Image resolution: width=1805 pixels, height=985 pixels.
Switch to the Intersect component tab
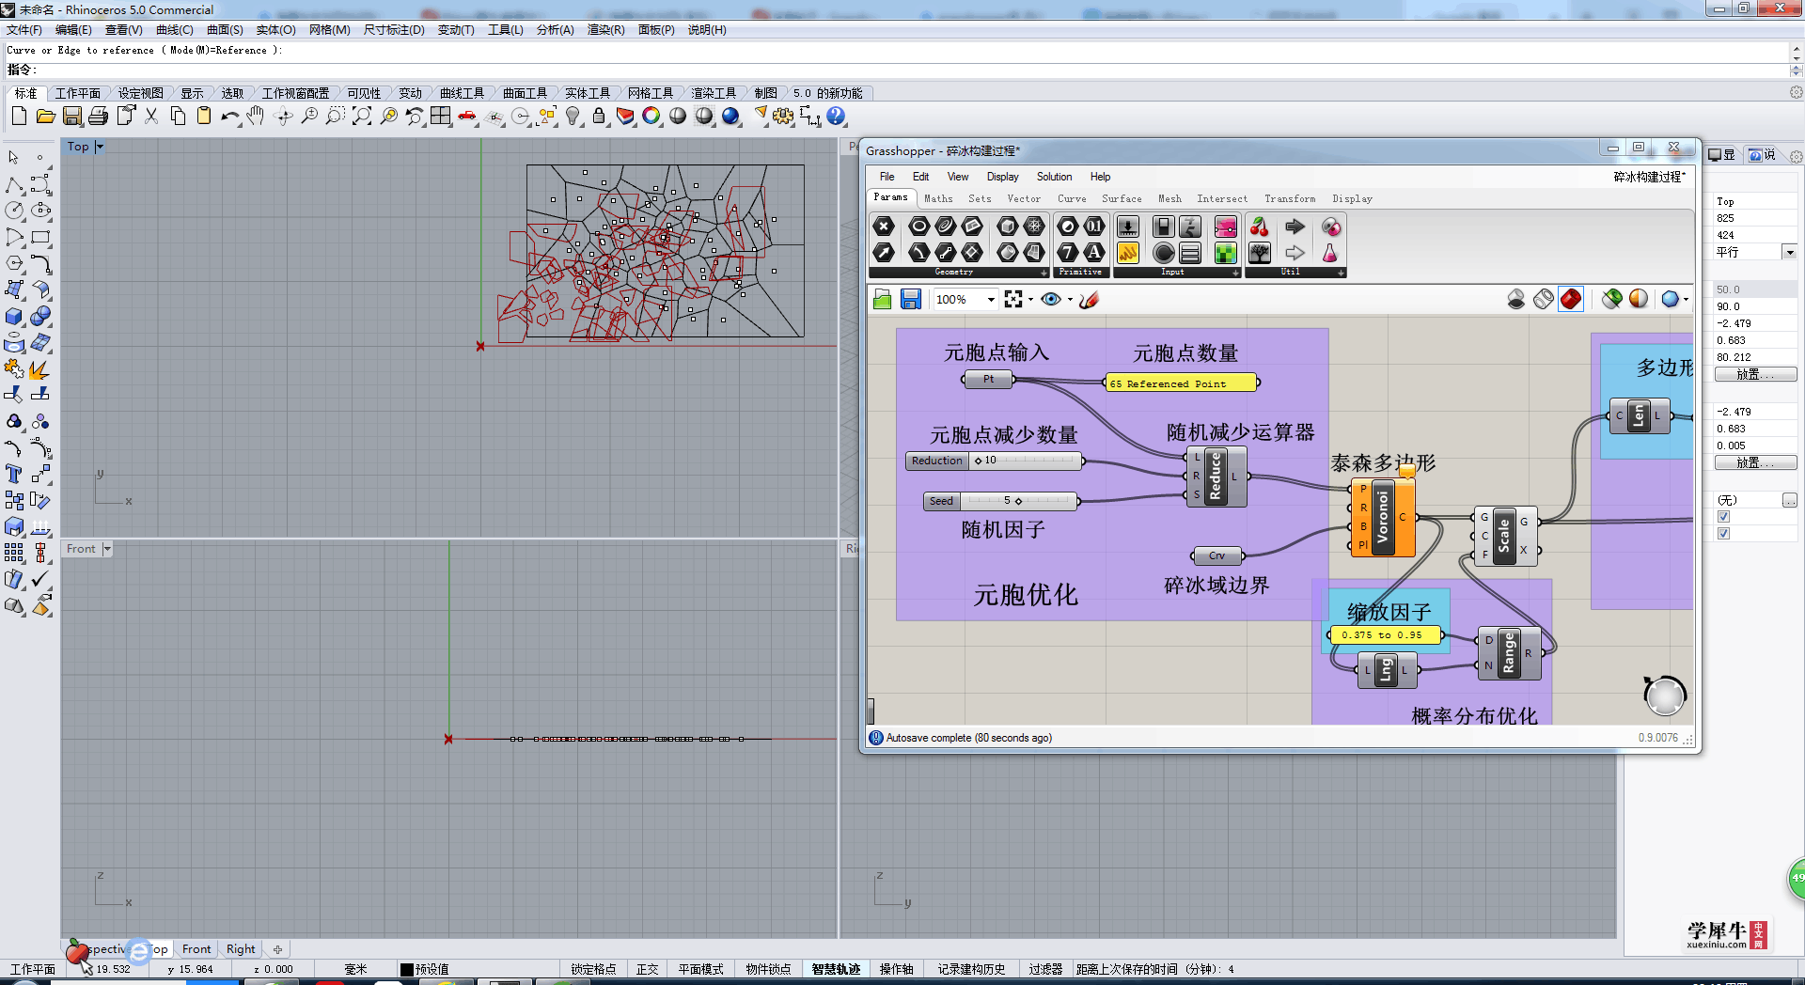point(1222,198)
